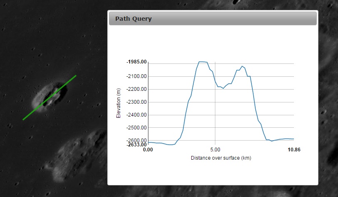Click the -2200.00 elevation axis label
The width and height of the screenshot is (338, 197).
point(136,89)
